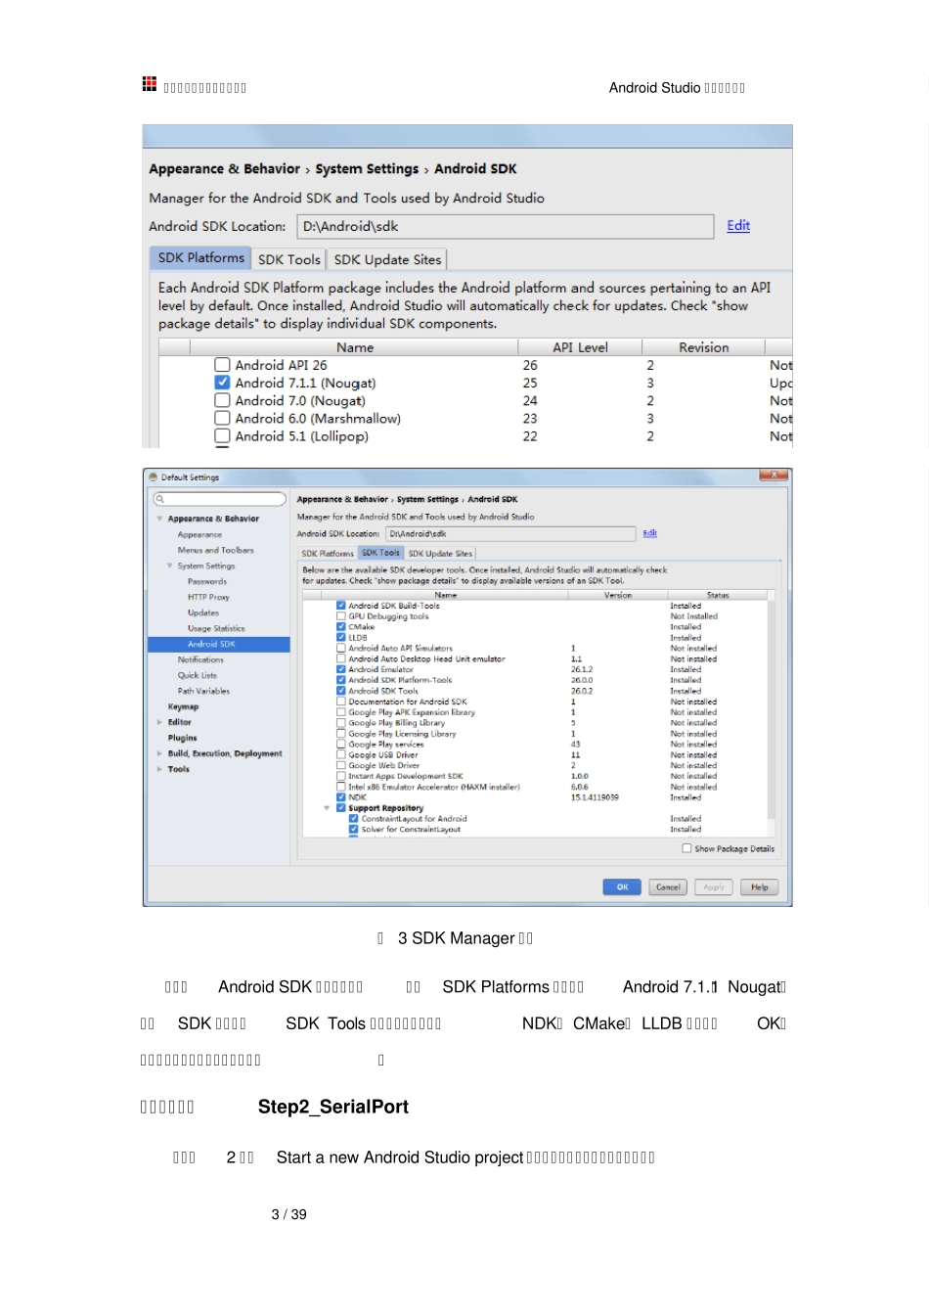Uncheck Android 7.1.1 (Nougat) platform checkbox

222,383
